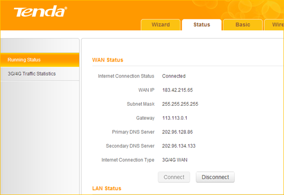Screen dimensions: 284x195
Task: Click secondary DNS value 202.96.134.133
Action: pos(179,146)
